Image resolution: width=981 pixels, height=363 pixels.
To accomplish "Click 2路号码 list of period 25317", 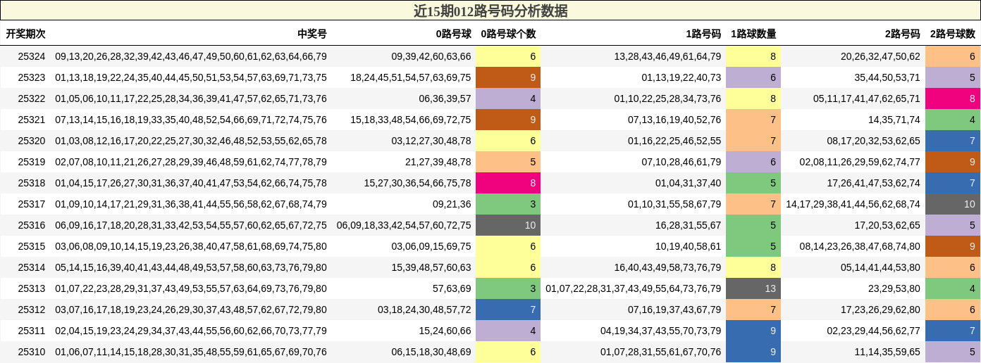I will tap(853, 204).
